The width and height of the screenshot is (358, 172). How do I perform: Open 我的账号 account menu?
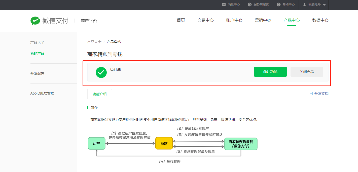coord(314,5)
